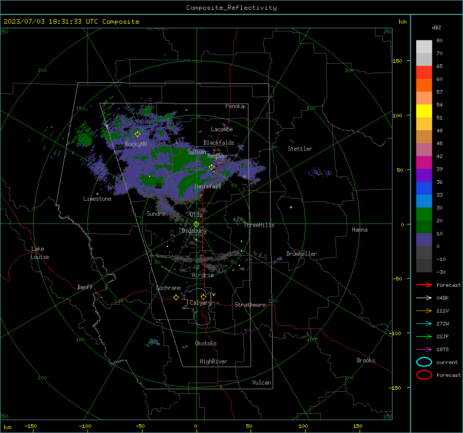Click the Stettler town label
463x433 pixels.
300,149
